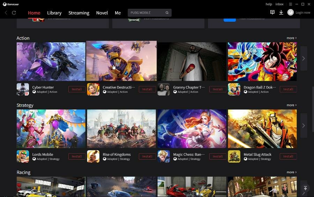Click the back navigation arrow
Screen dimensions: 314x197
[x=6, y=13]
